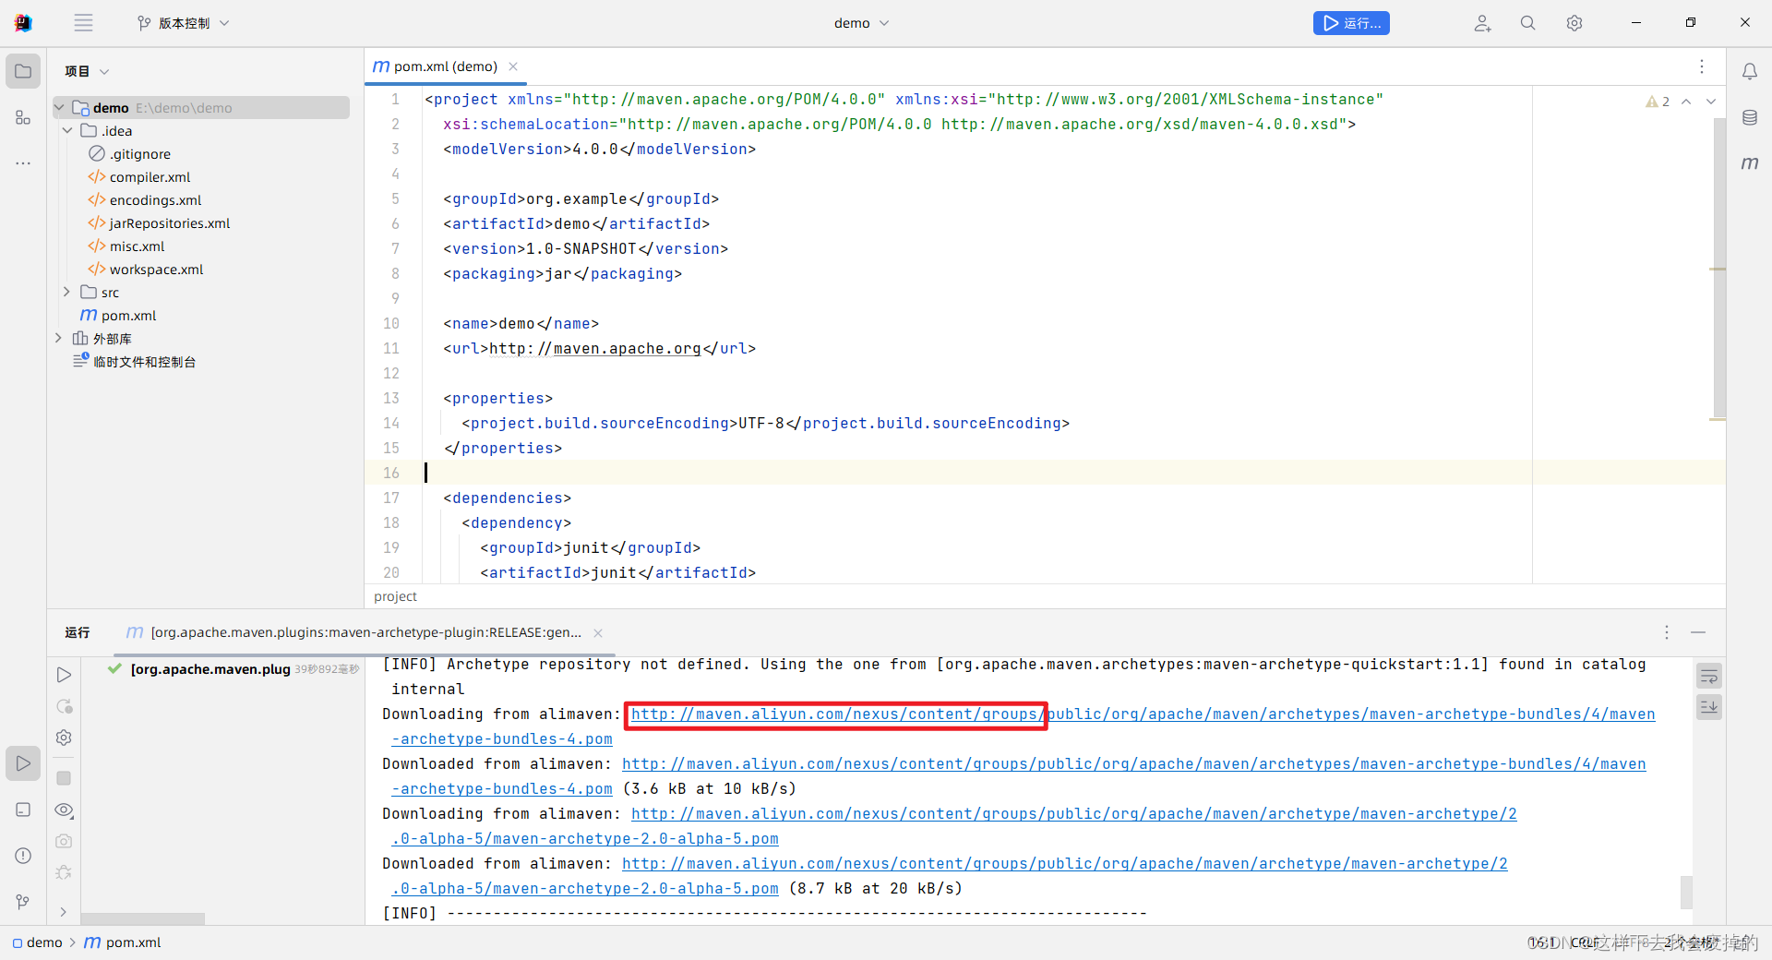The width and height of the screenshot is (1772, 960).
Task: Expand more Run toolbar actions chevron
Action: (63, 912)
